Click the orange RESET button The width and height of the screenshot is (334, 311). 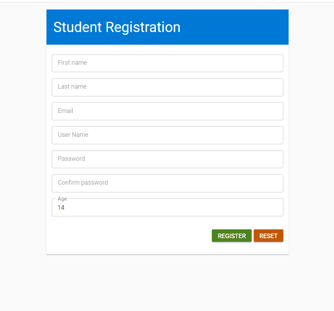pyautogui.click(x=268, y=236)
